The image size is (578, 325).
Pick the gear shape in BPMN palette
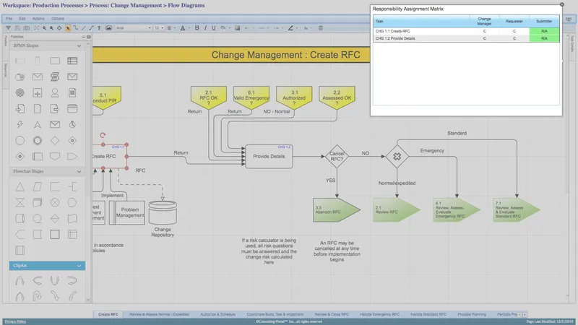20,92
